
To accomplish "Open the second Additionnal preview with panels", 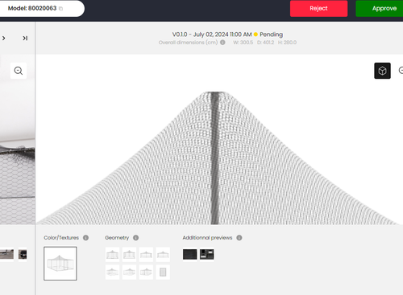I will click(207, 254).
